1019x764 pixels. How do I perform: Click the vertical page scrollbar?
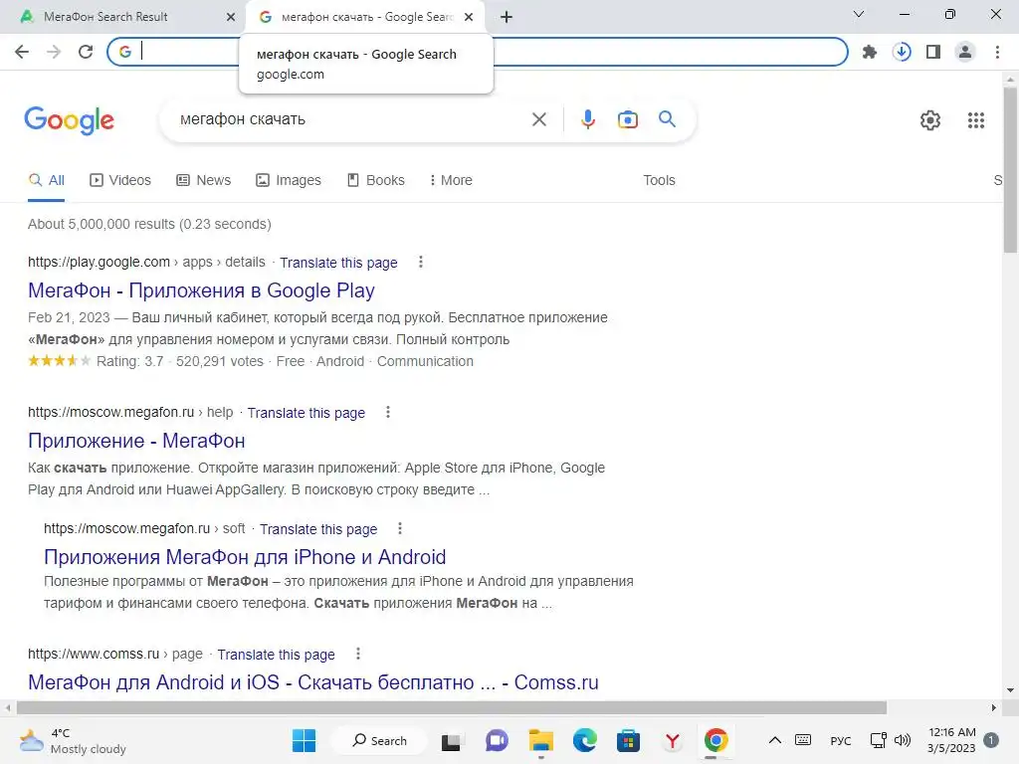click(1010, 170)
